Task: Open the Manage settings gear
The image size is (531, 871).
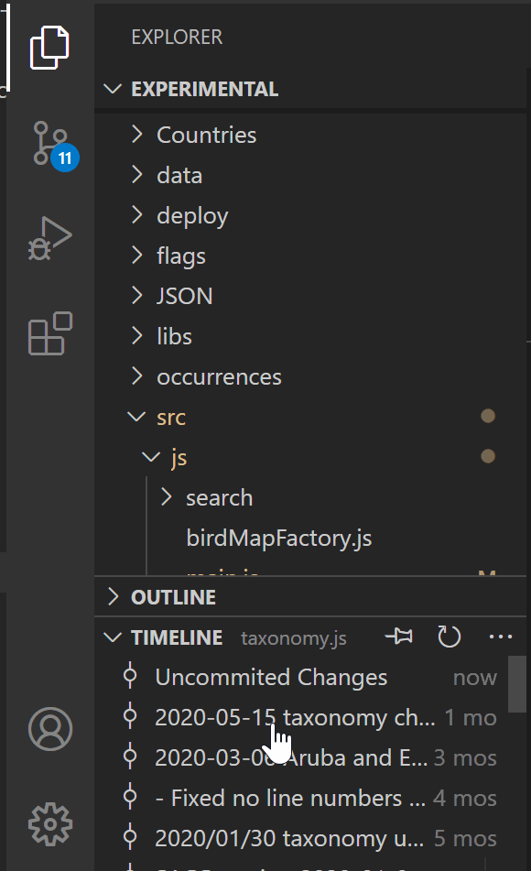Action: 50,823
